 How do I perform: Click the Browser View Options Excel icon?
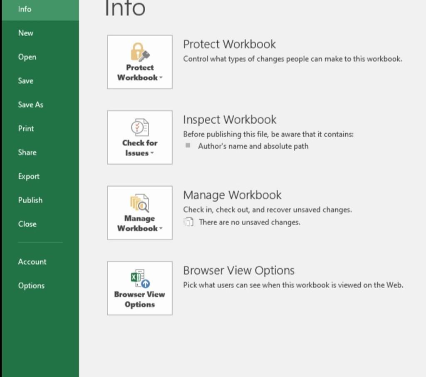point(140,279)
